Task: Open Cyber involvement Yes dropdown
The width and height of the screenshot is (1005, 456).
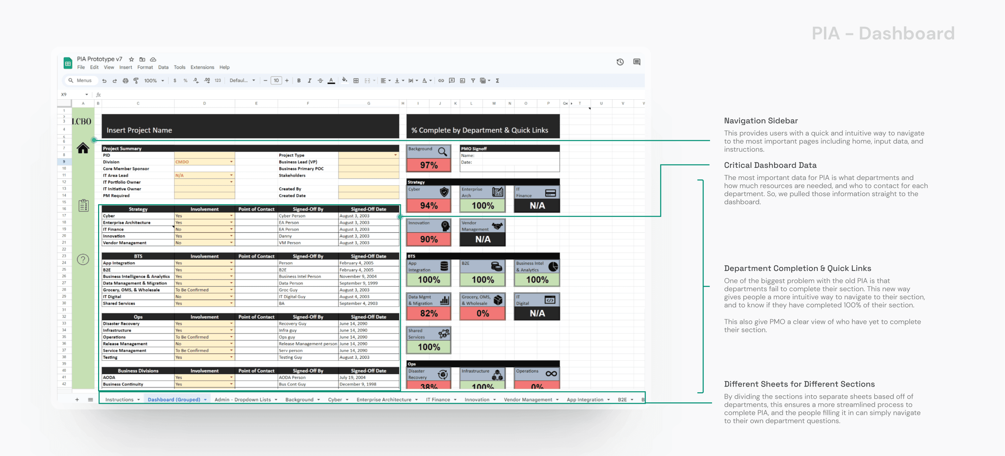Action: [231, 216]
